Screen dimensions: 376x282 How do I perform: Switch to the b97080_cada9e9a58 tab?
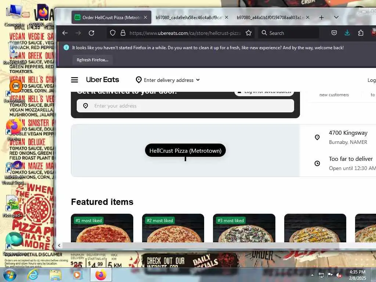click(x=189, y=17)
